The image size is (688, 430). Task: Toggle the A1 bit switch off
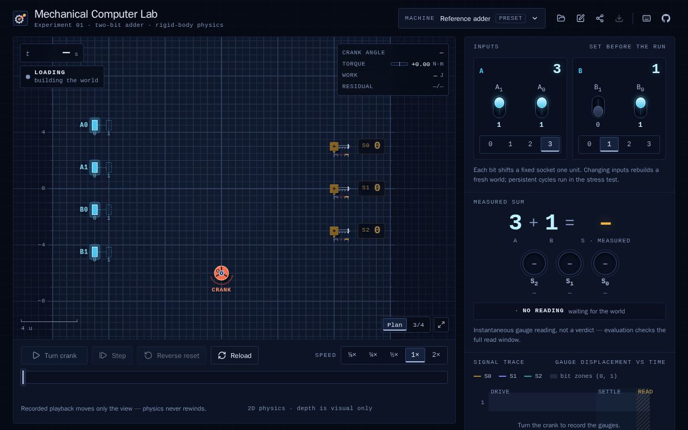click(x=499, y=106)
